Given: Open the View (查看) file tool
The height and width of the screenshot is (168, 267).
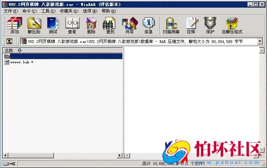Looking at the screenshot, I should [x=72, y=25].
